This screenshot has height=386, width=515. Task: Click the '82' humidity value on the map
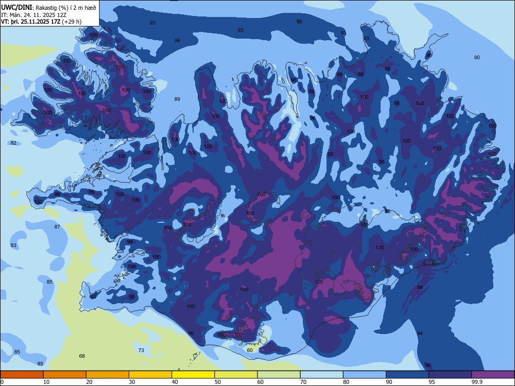(13, 143)
